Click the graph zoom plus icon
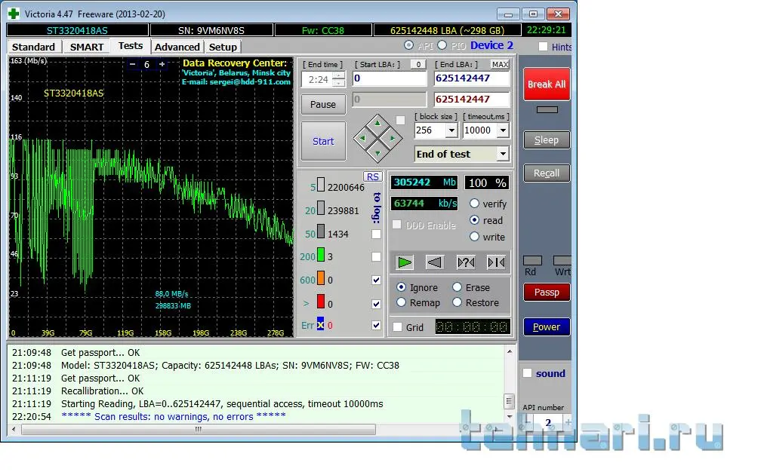The height and width of the screenshot is (475, 761). click(x=162, y=65)
